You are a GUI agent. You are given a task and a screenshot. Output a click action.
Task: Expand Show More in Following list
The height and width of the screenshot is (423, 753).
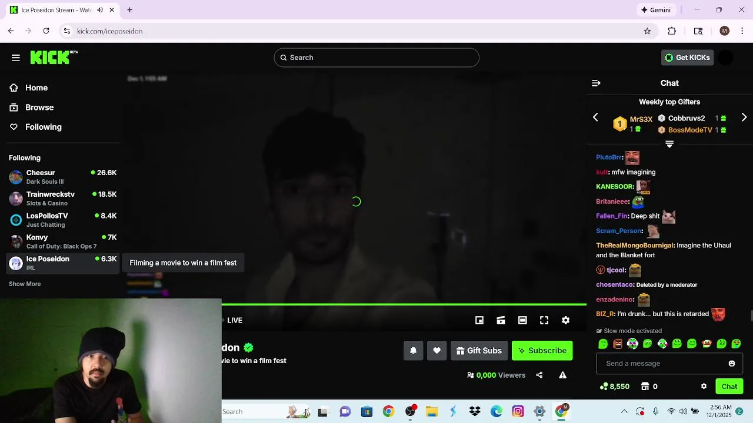(25, 284)
